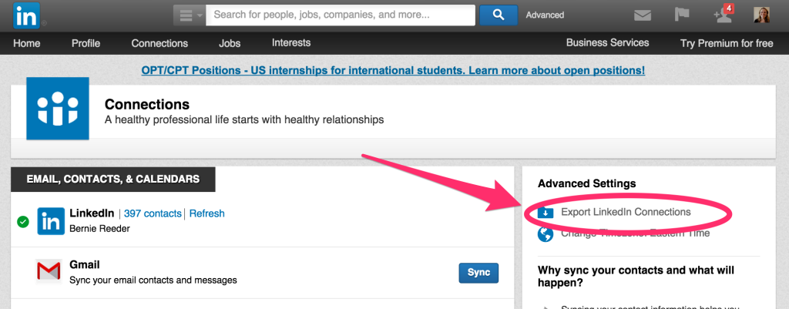Open the messages envelope icon
This screenshot has height=309, width=789.
click(x=643, y=15)
